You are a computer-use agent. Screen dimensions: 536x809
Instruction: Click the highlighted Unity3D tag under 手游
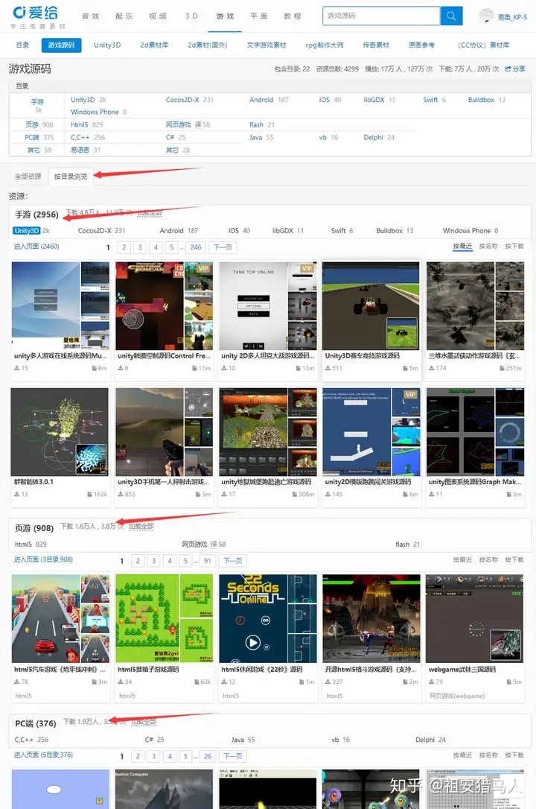pos(26,231)
